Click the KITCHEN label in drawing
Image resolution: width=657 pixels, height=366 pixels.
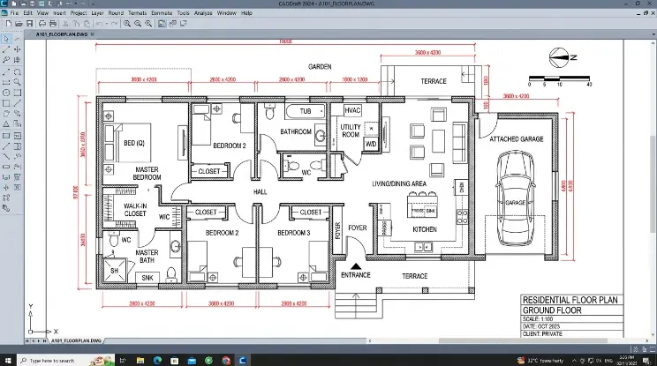pos(425,229)
